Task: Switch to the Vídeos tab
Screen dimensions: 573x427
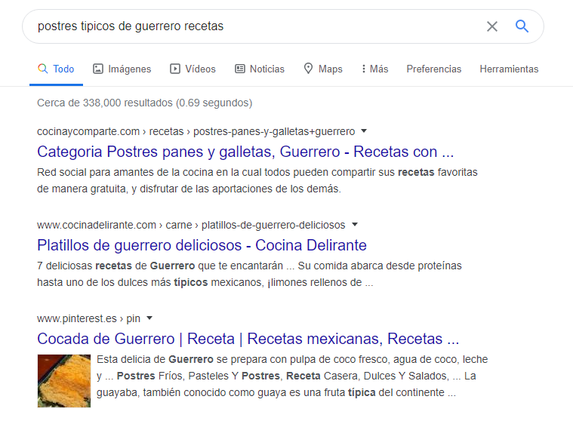Action: coord(193,69)
